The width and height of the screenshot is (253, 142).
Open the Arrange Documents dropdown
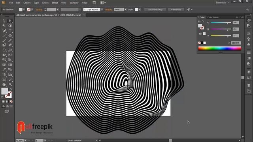click(103, 3)
